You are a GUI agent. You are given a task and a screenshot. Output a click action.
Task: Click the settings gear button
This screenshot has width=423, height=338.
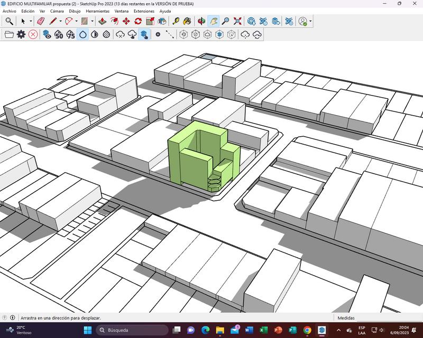pos(21,34)
